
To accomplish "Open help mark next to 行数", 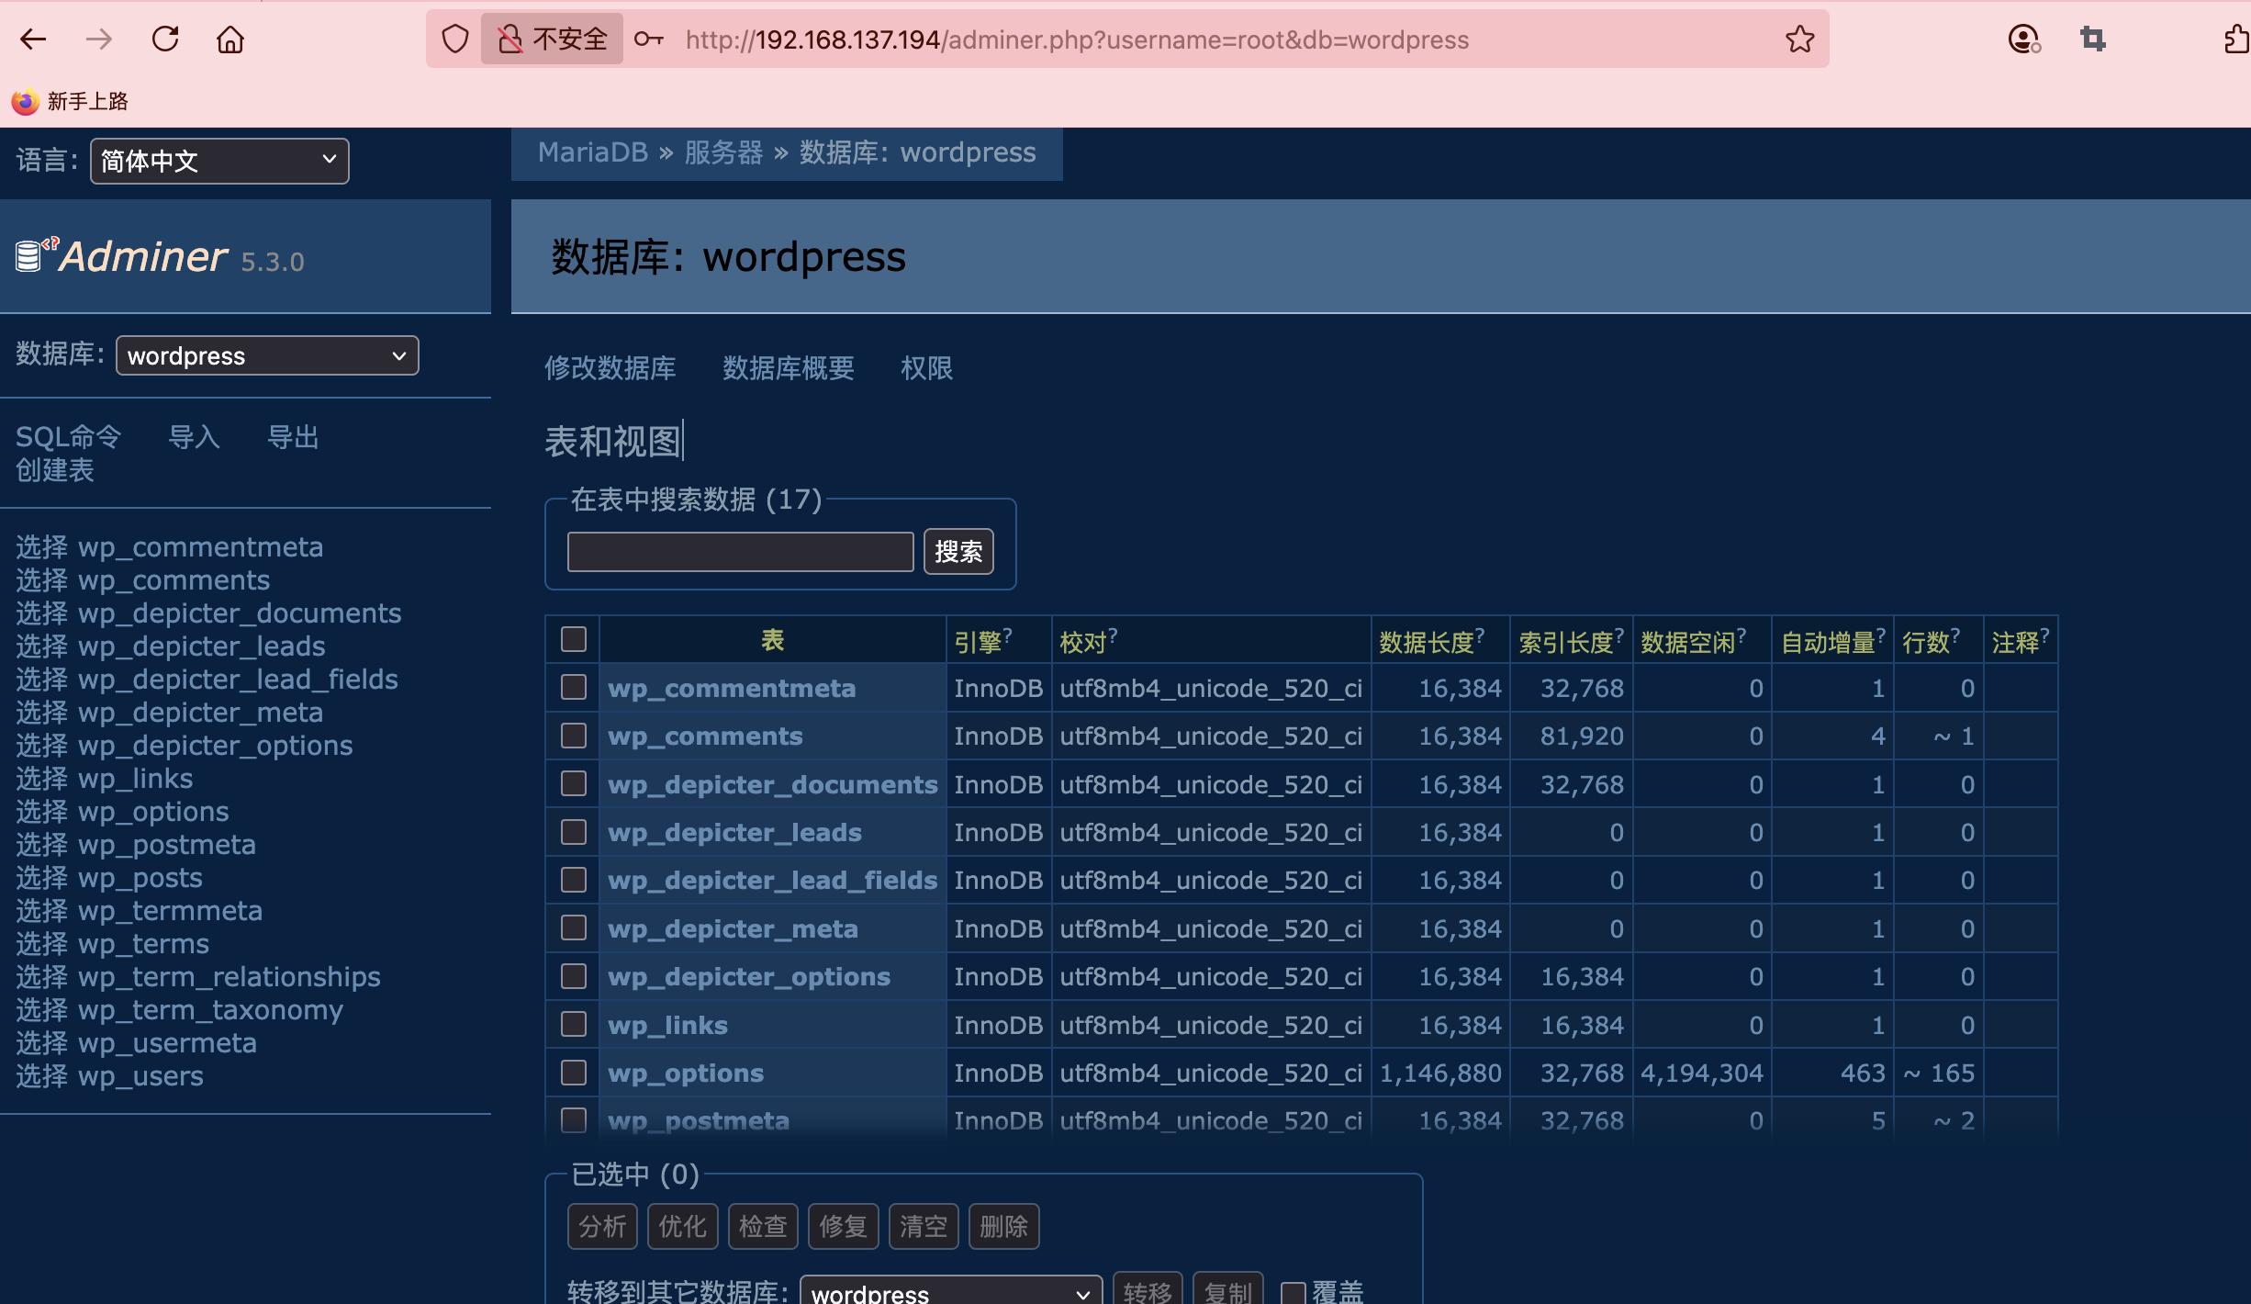I will (1955, 635).
